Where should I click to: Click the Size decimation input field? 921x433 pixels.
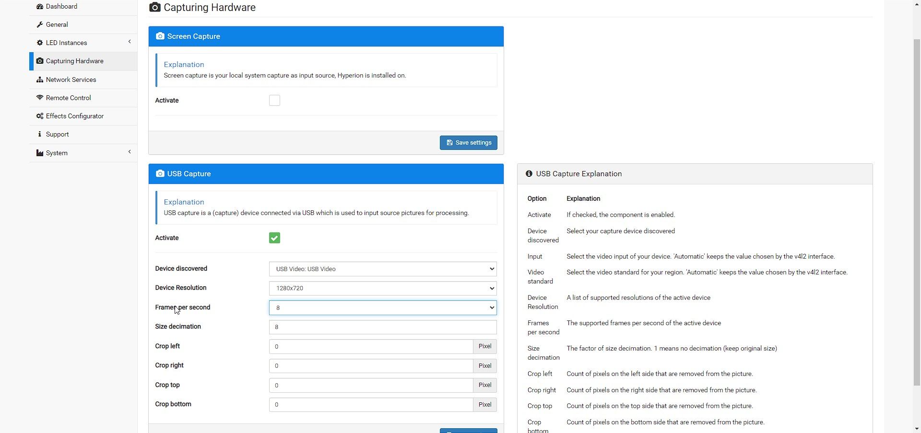click(382, 327)
